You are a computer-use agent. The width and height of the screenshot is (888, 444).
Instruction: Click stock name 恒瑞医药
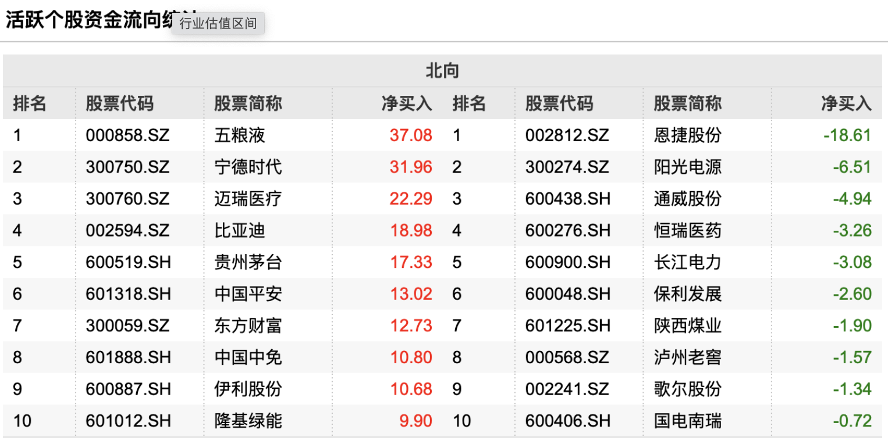tap(688, 231)
